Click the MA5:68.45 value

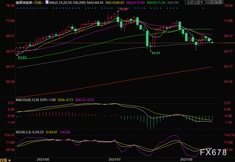95,2
